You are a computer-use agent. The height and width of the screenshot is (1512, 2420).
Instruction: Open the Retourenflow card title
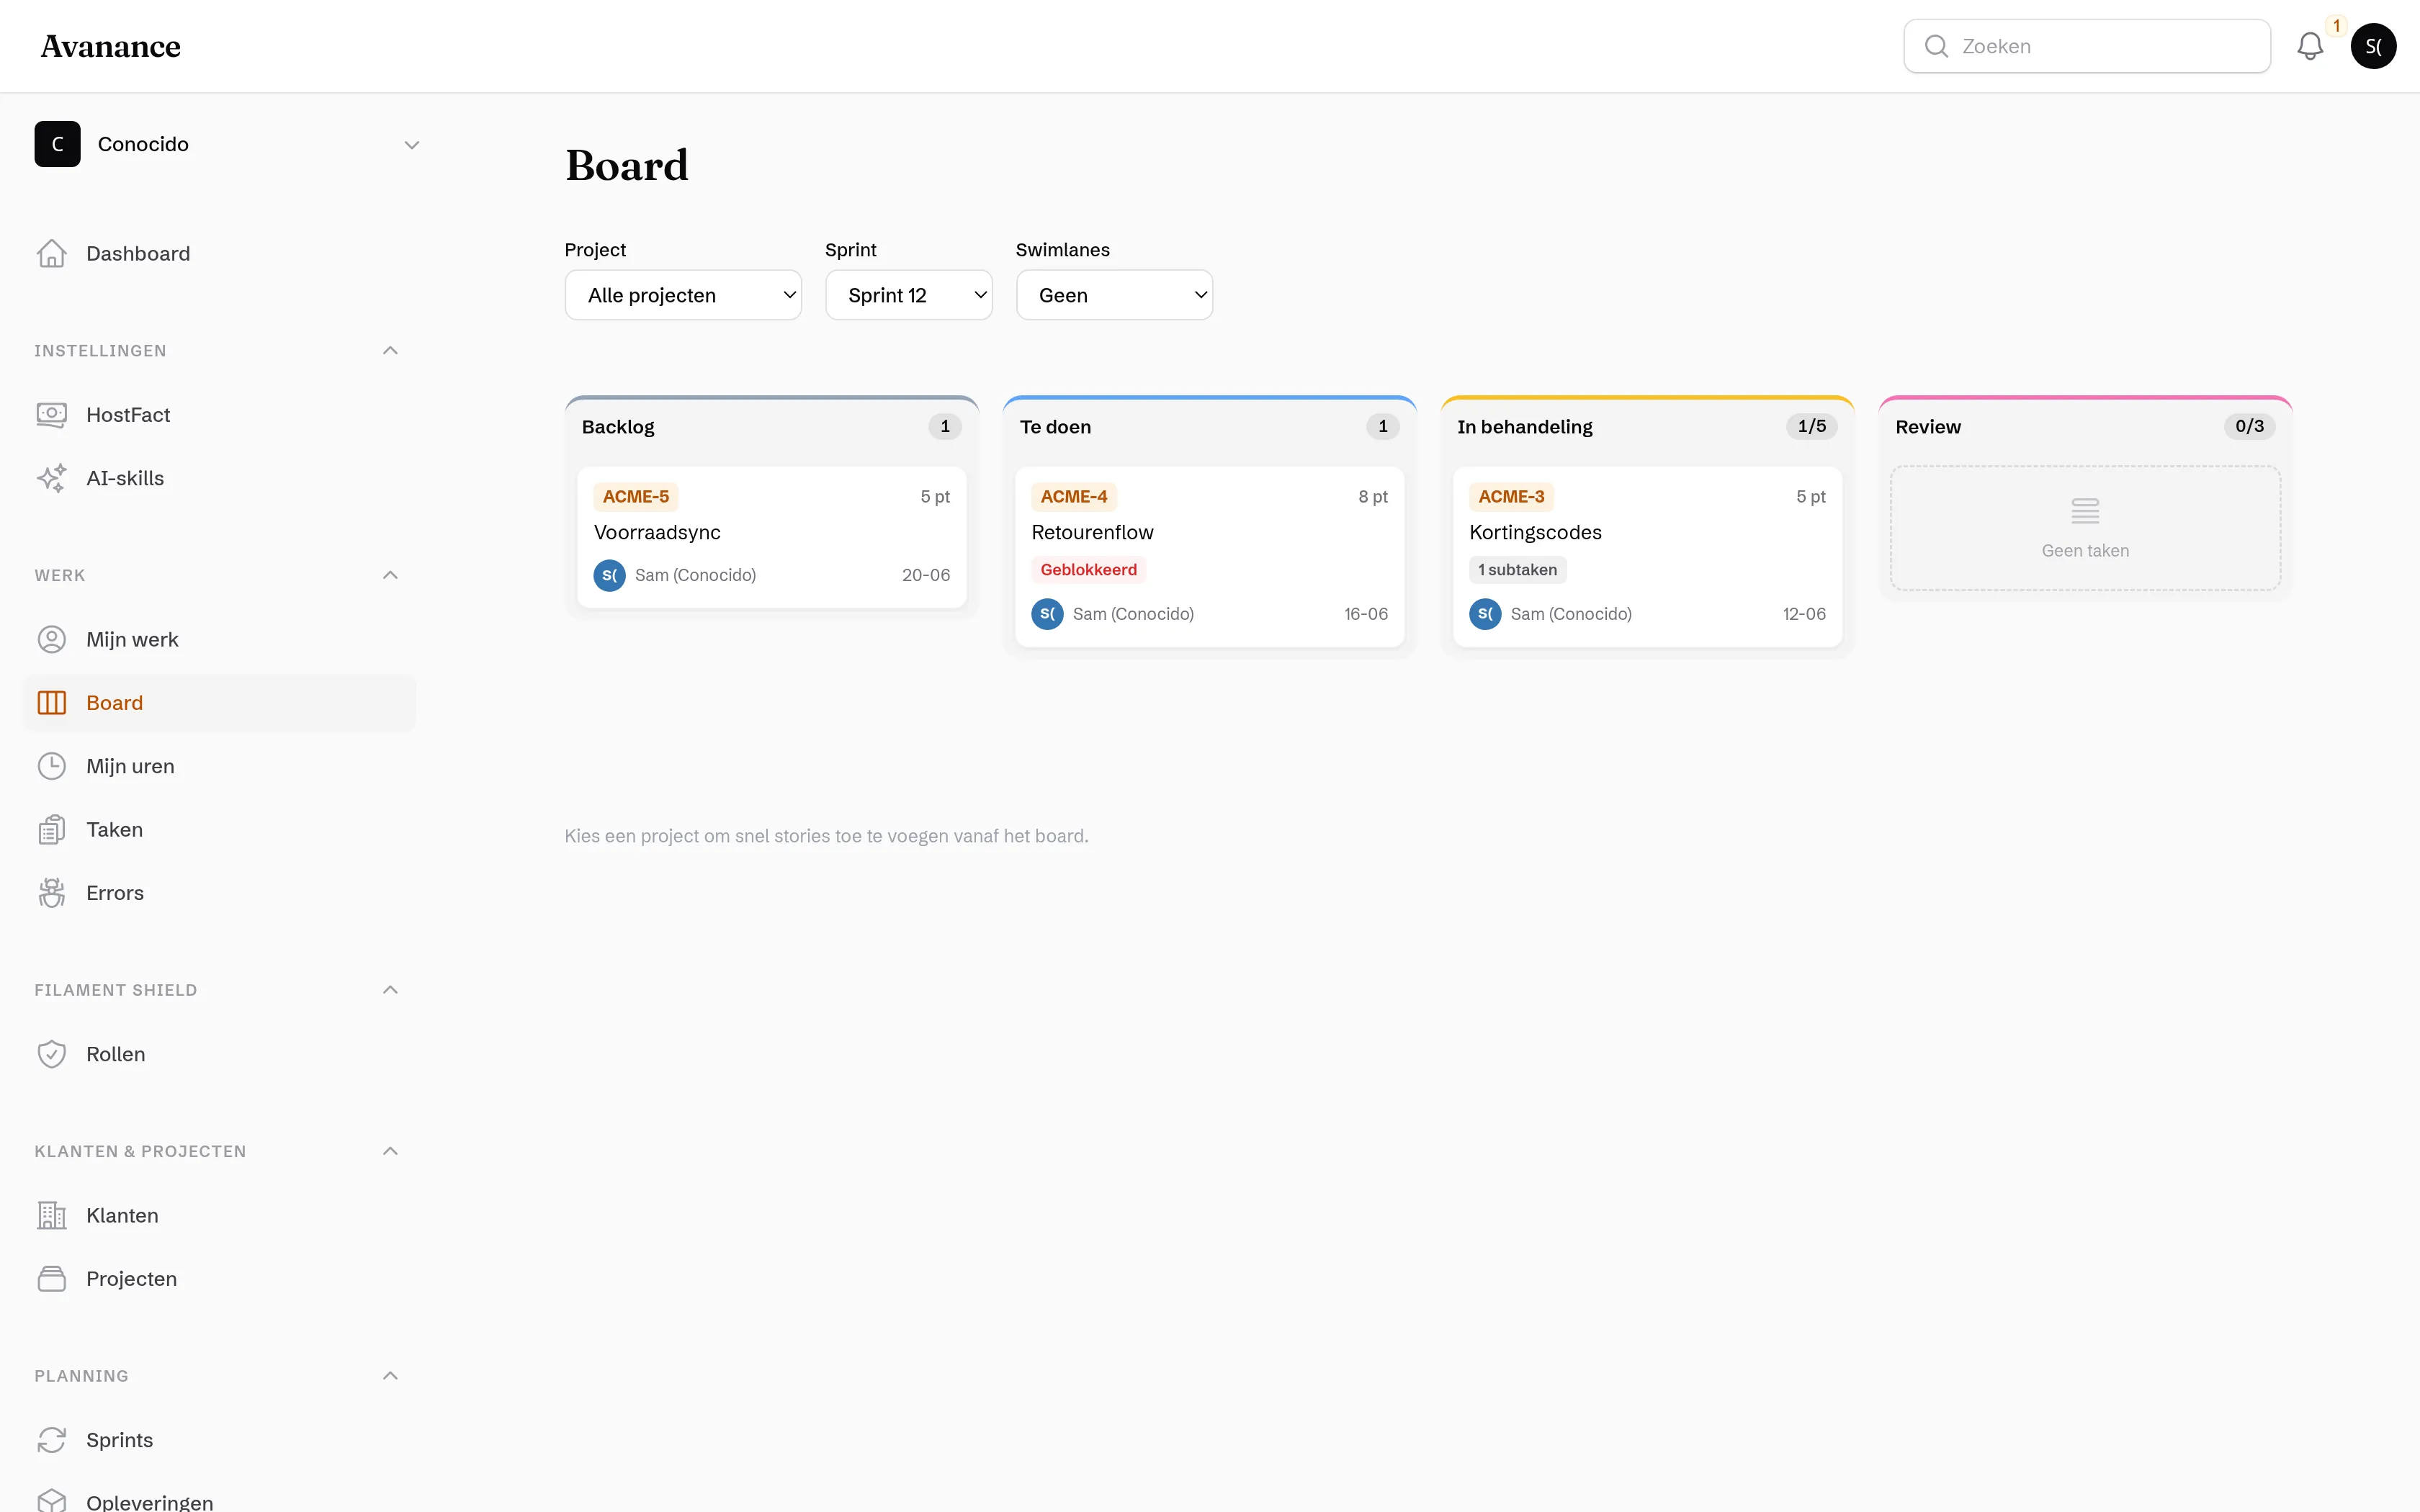(1092, 532)
